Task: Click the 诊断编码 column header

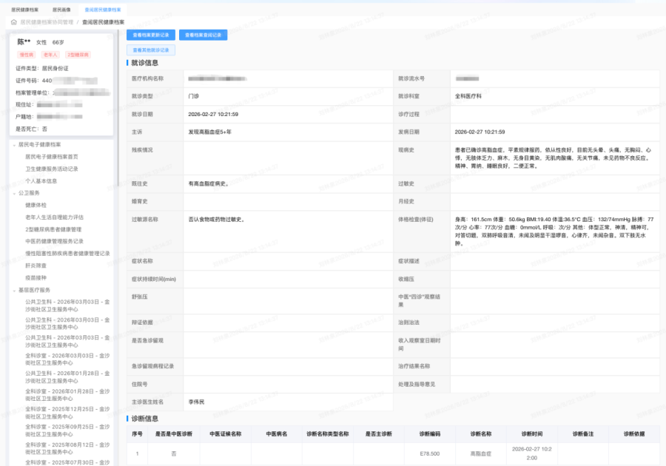Action: point(430,433)
